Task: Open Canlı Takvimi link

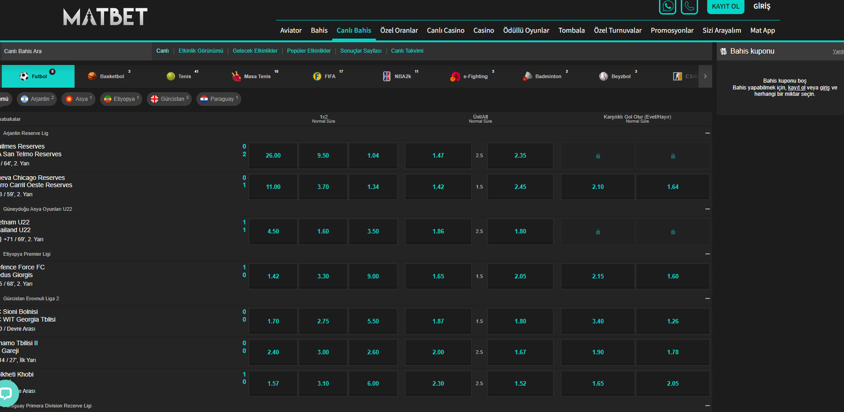Action: 407,51
